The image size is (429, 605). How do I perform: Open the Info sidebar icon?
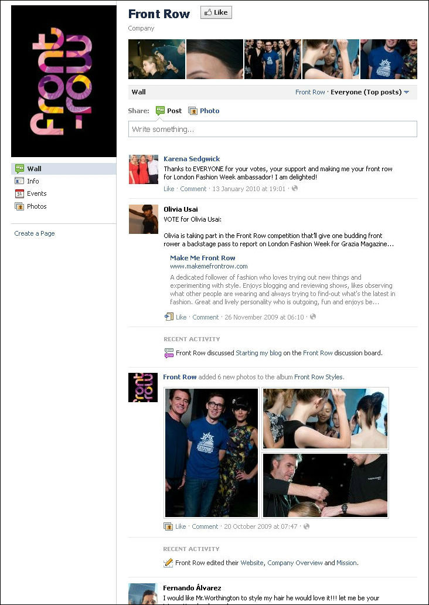19,181
